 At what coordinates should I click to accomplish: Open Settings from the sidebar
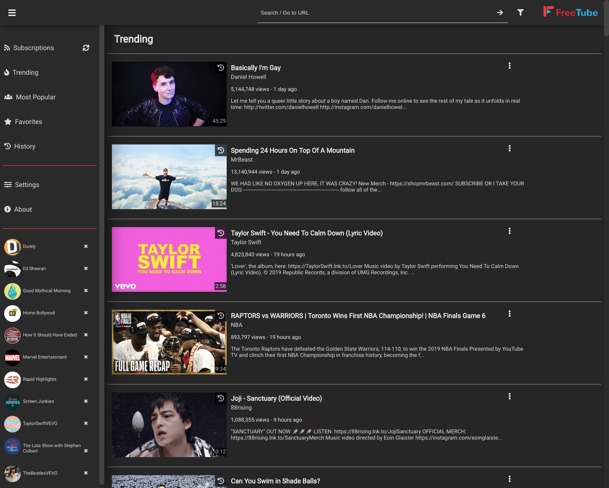(22, 185)
